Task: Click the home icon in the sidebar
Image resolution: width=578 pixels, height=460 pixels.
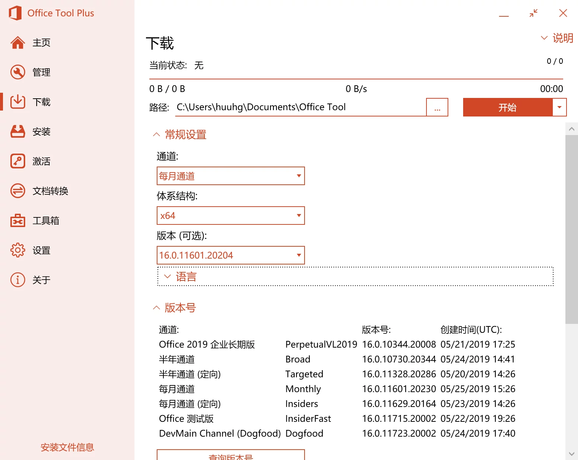Action: tap(18, 43)
